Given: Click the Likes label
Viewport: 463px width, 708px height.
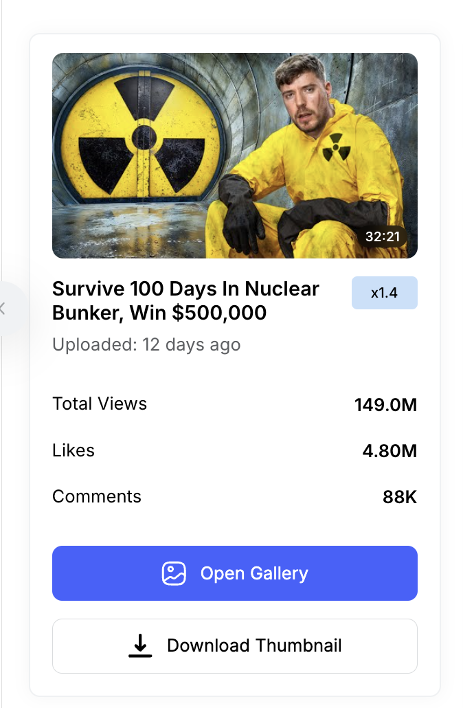Looking at the screenshot, I should (x=74, y=450).
